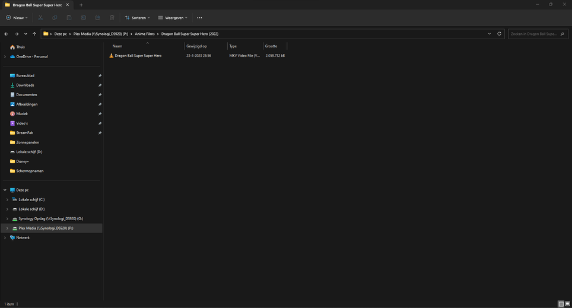Add a new Explorer tab

tap(81, 5)
